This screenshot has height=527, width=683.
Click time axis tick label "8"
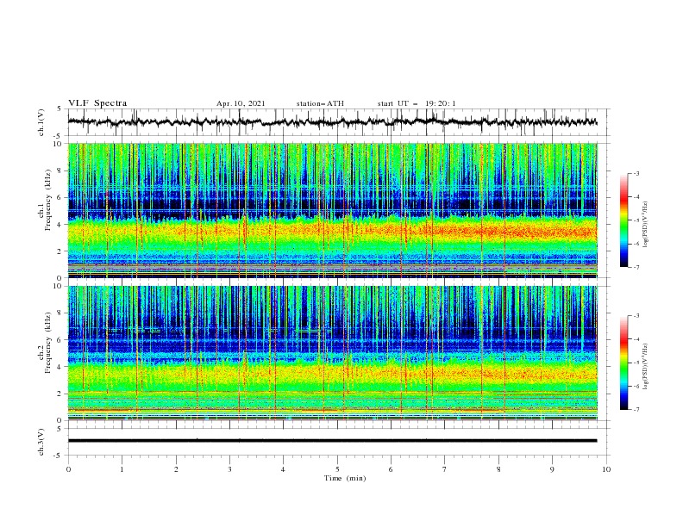(x=498, y=469)
